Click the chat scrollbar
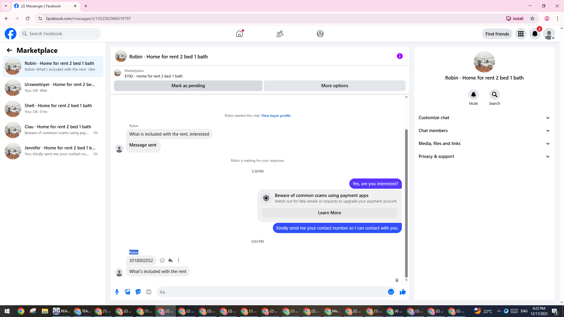Viewport: 564px width, 317px height. pyautogui.click(x=406, y=203)
